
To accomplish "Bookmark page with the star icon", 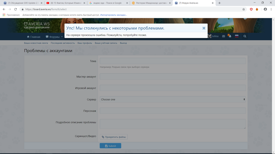I will [243, 9].
